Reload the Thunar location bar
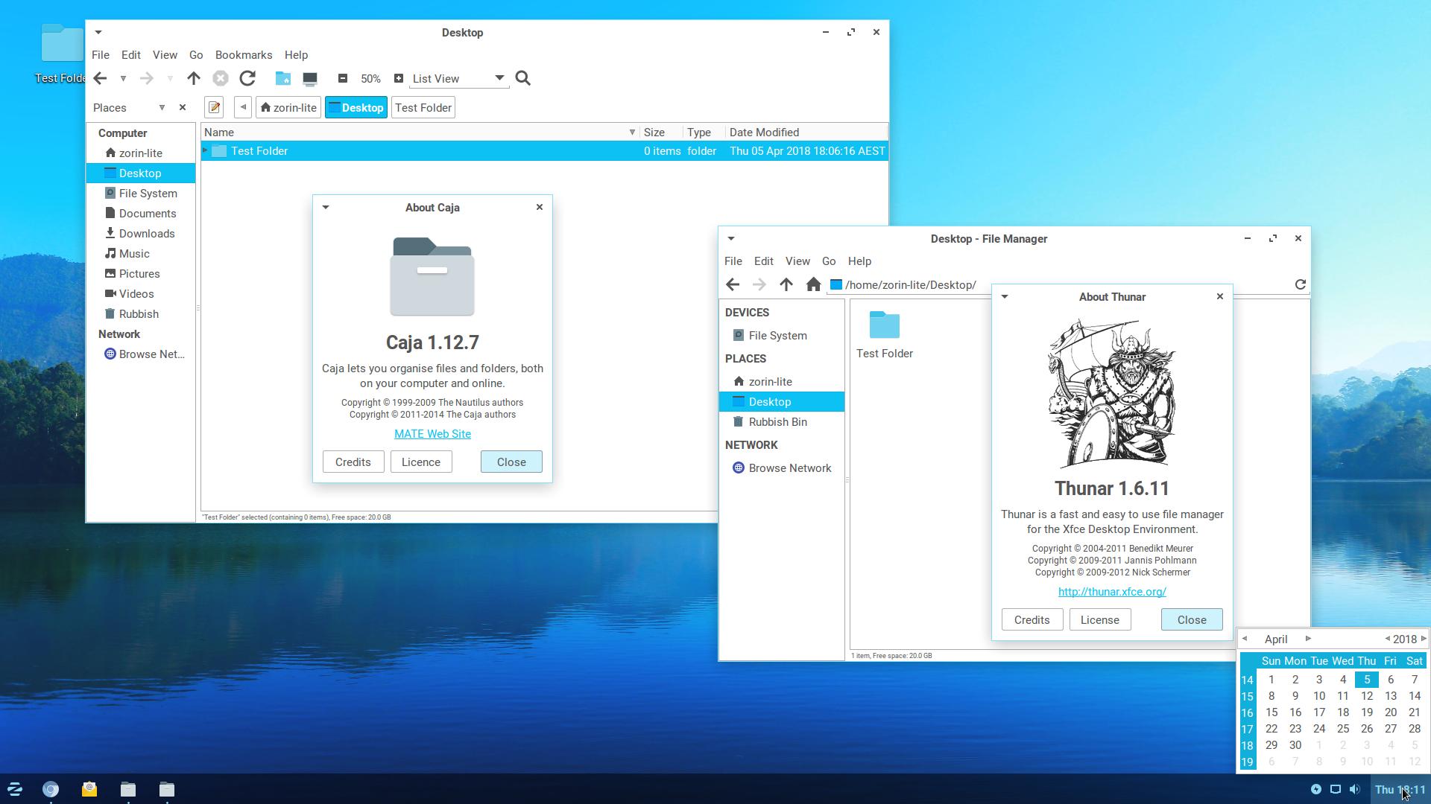The height and width of the screenshot is (804, 1431). (1300, 284)
